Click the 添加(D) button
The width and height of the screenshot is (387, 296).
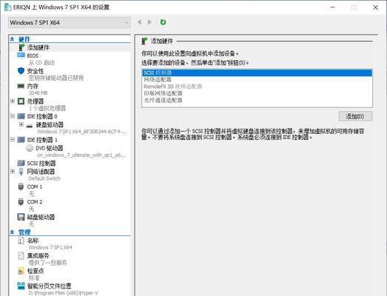click(355, 116)
